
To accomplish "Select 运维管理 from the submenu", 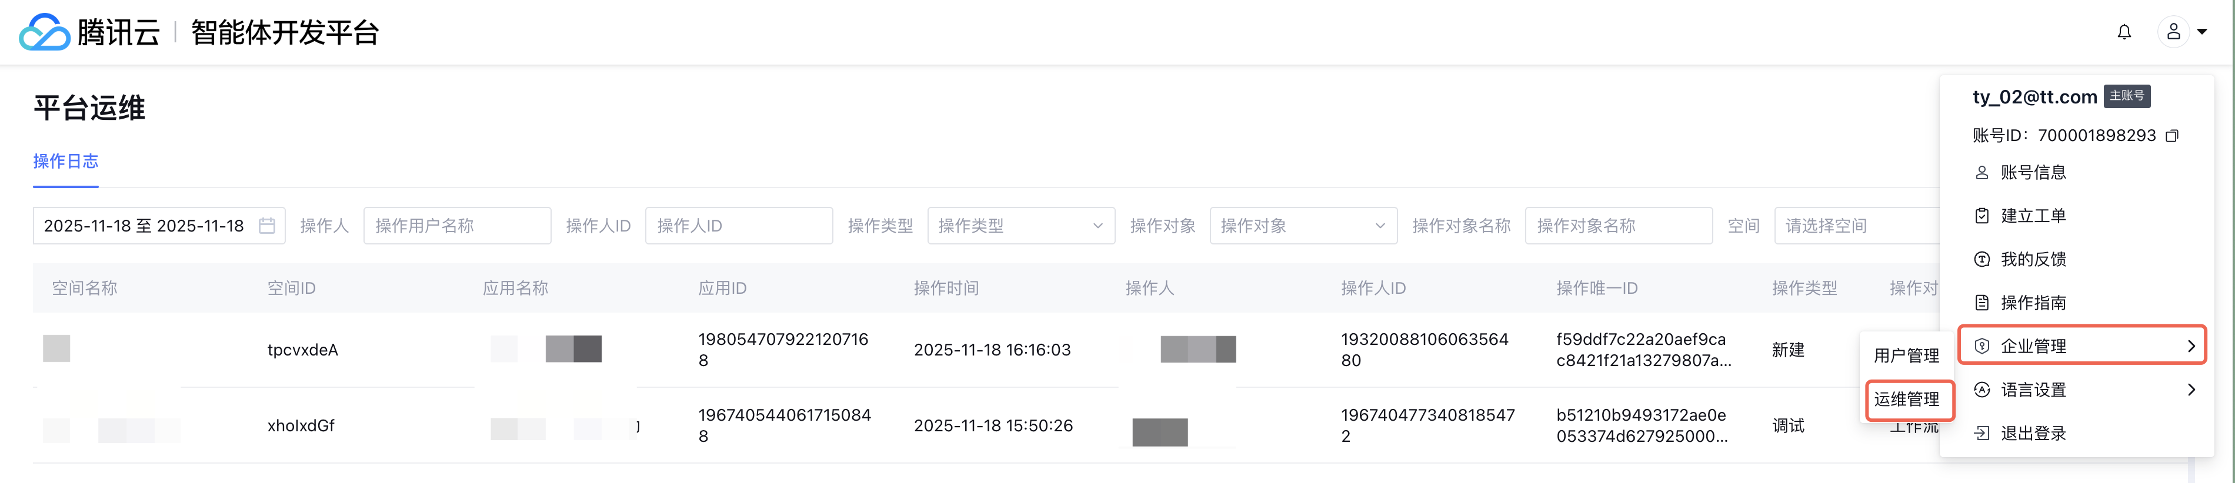I will (x=1906, y=399).
